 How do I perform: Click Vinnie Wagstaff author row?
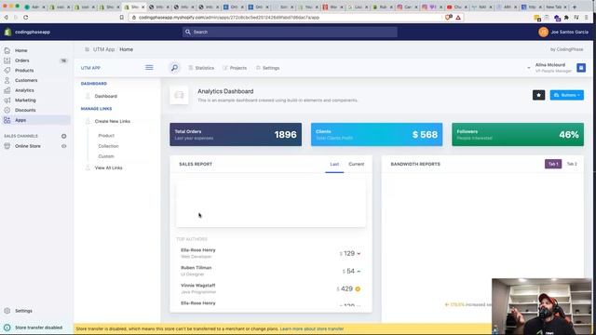(271, 288)
